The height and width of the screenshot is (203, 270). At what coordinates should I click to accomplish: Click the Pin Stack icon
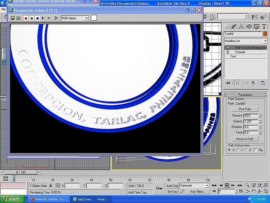click(228, 83)
